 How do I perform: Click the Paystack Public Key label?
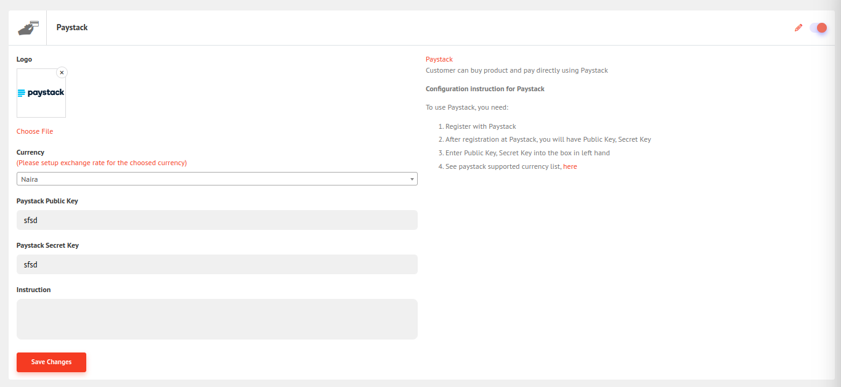(x=47, y=201)
